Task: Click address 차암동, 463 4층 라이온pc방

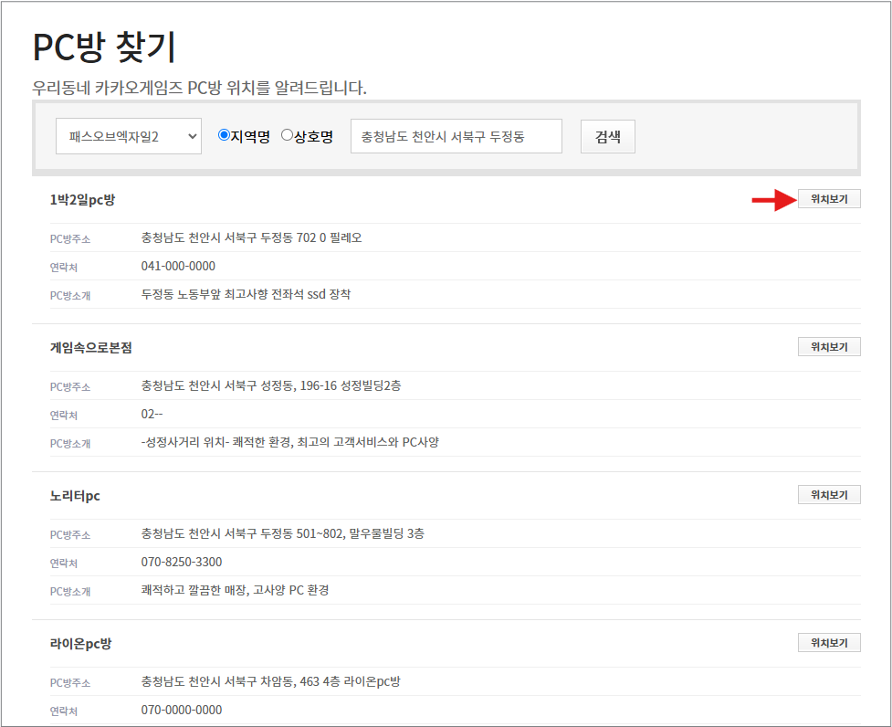Action: 271,681
